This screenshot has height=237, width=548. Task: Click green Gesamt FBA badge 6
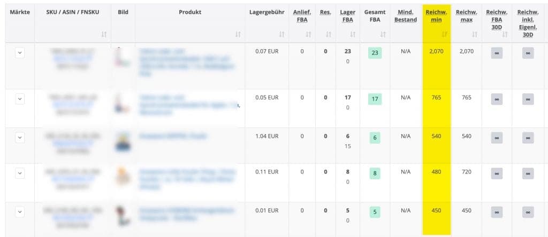pyautogui.click(x=375, y=138)
